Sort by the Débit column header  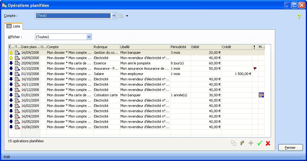point(206,47)
